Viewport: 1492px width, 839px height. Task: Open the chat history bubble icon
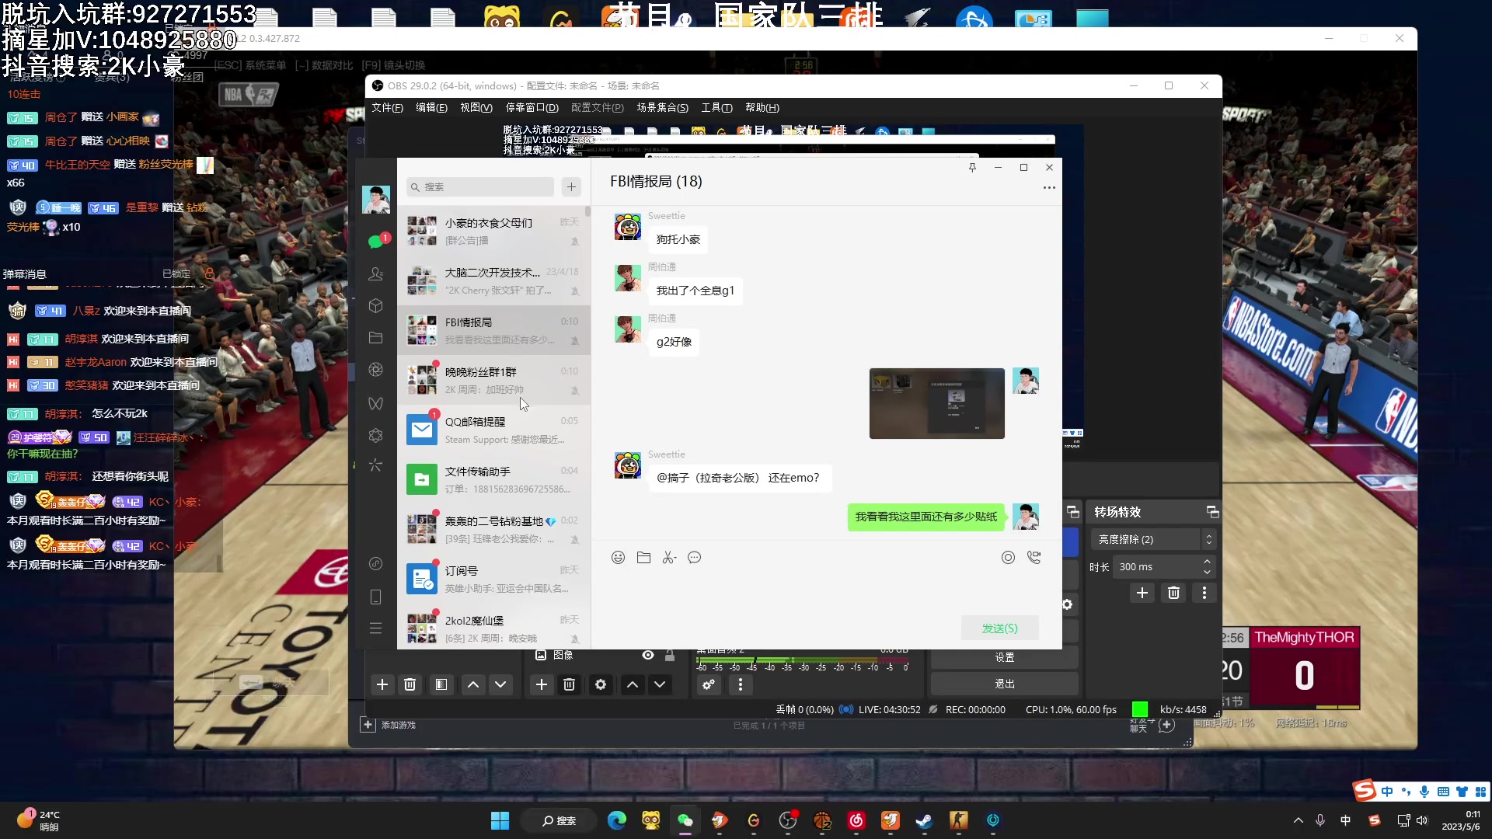[x=695, y=558]
